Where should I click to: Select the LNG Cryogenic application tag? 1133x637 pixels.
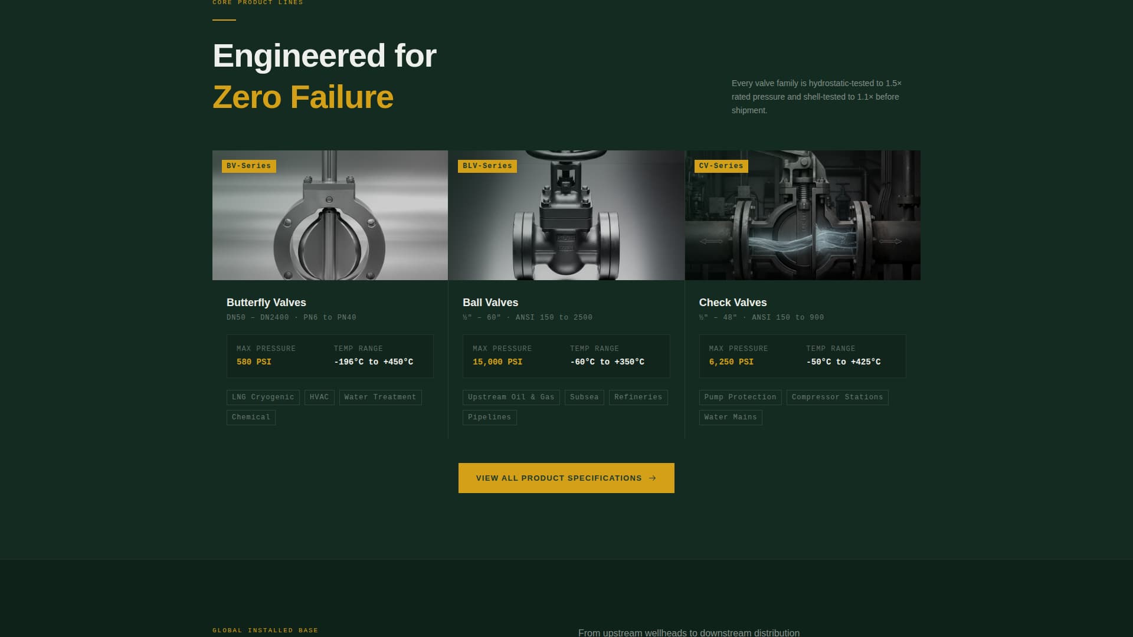[x=262, y=397]
